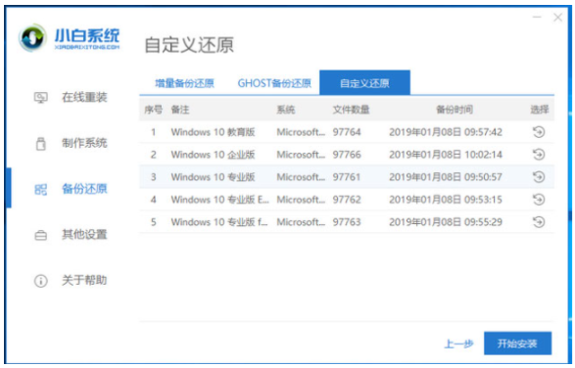The width and height of the screenshot is (575, 368).
Task: Click the 制作系统 USB drive icon
Action: tap(41, 143)
